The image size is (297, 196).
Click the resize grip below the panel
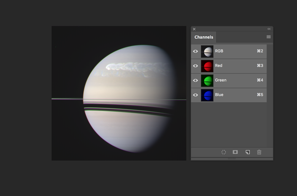(x=232, y=159)
